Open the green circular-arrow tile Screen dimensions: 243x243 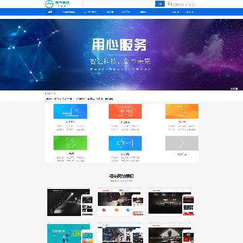(x=70, y=143)
